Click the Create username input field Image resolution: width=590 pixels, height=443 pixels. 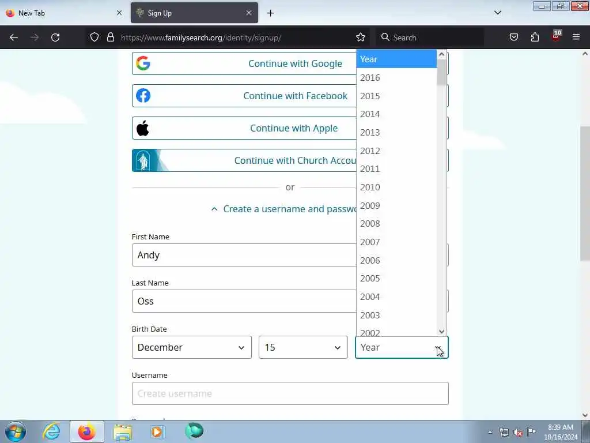pyautogui.click(x=290, y=393)
